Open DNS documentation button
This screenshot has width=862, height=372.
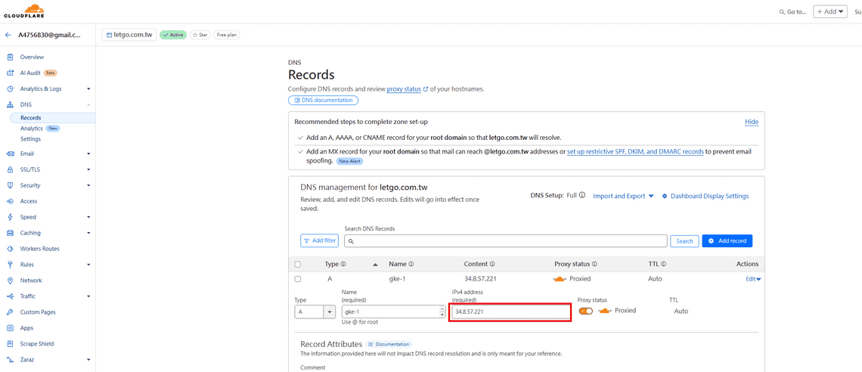[324, 101]
